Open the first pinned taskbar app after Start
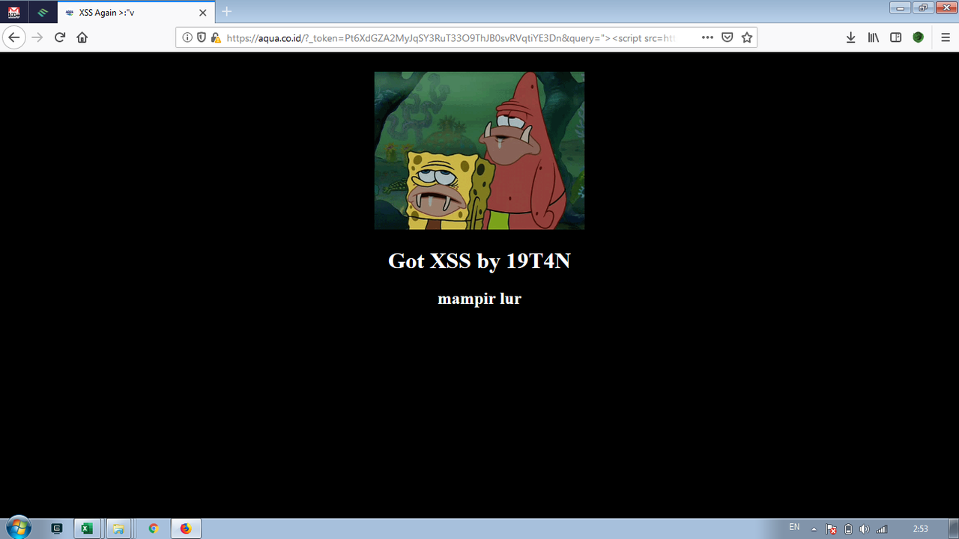The height and width of the screenshot is (539, 959). [57, 529]
